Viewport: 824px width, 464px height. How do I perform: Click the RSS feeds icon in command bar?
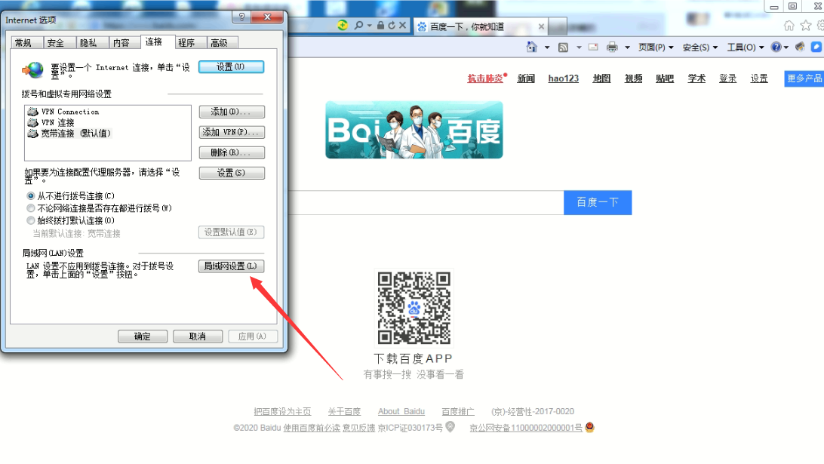(x=564, y=48)
